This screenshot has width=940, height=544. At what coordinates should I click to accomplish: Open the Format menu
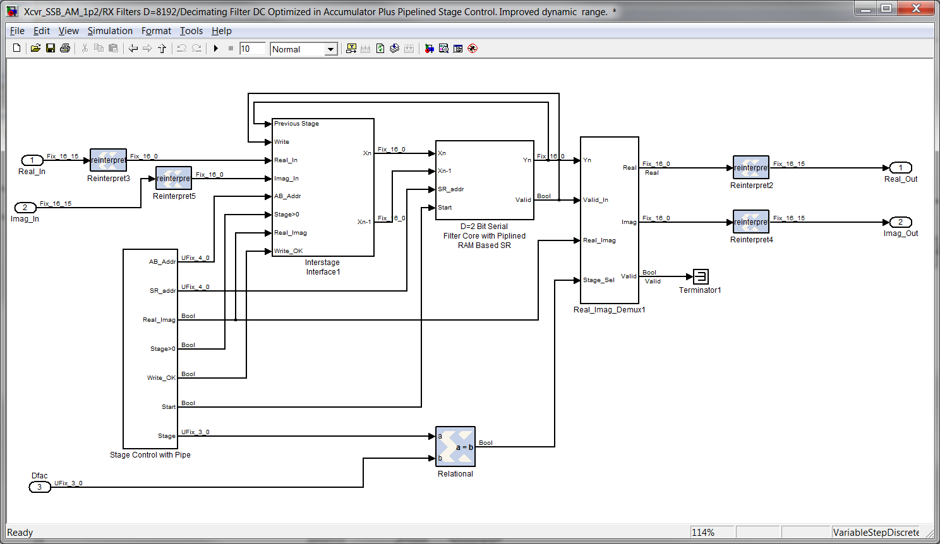tap(156, 31)
